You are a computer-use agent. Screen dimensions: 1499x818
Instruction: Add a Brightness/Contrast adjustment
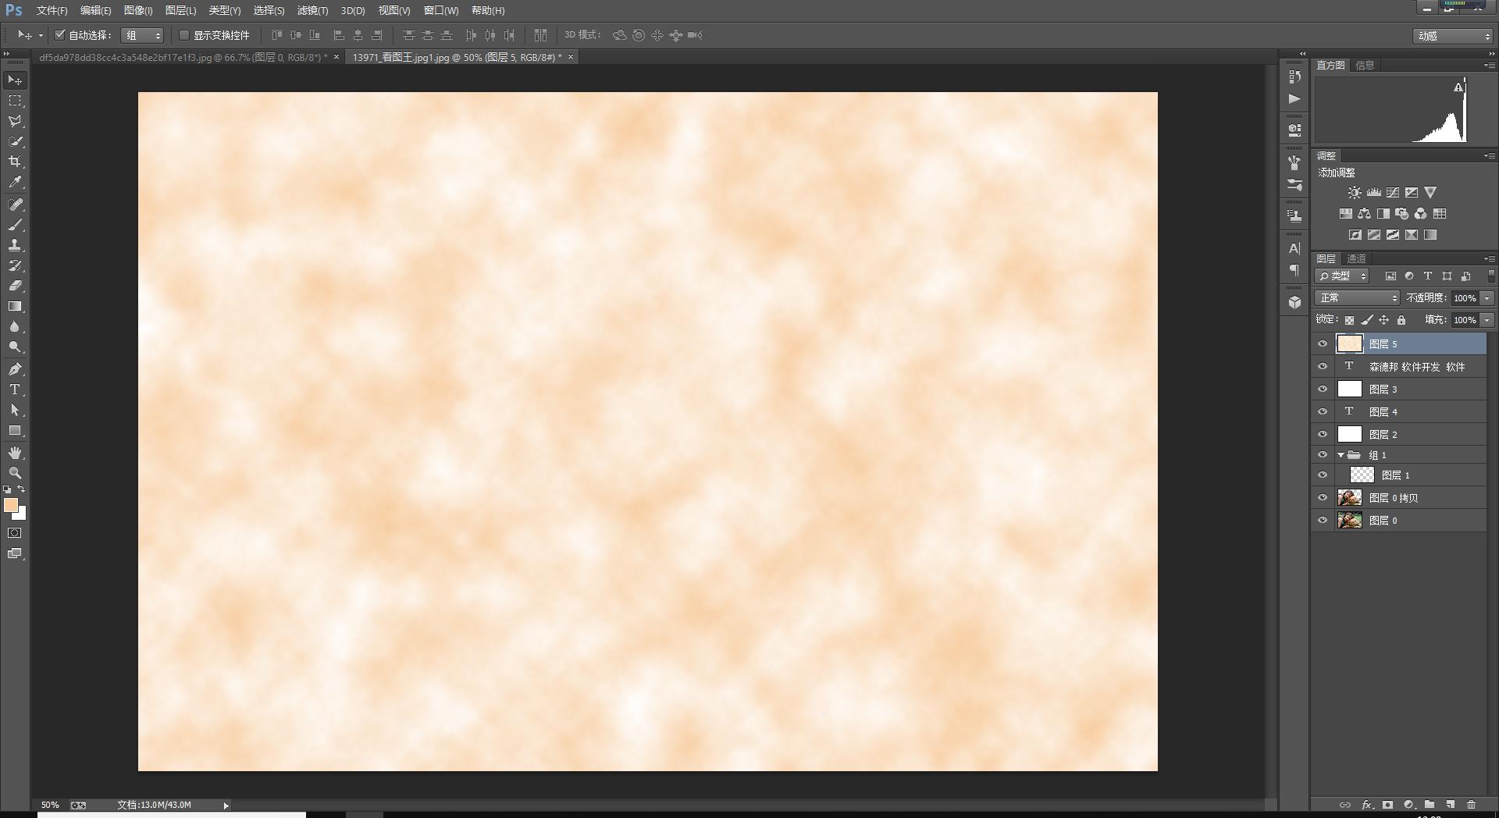pos(1355,193)
